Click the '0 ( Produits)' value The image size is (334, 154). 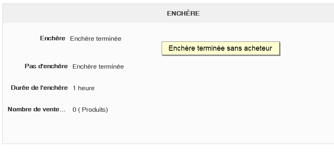point(90,110)
